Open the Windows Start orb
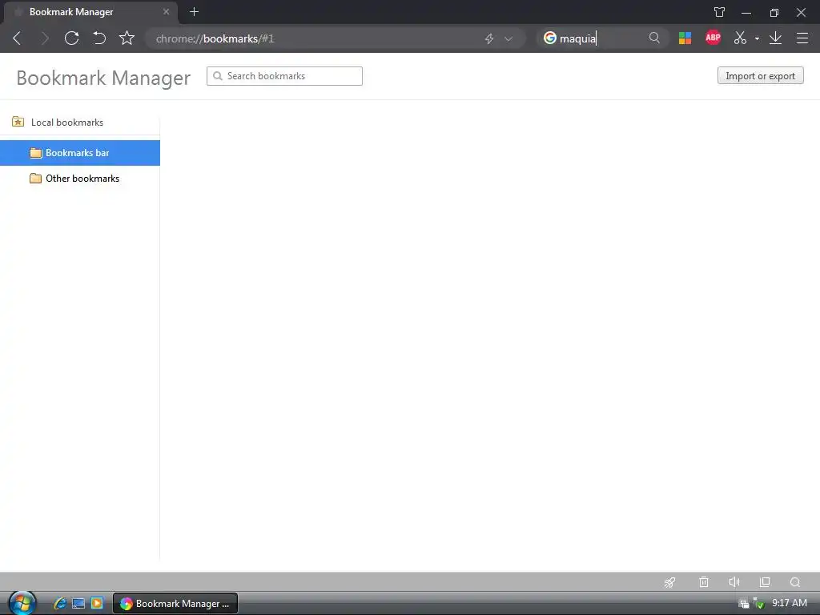This screenshot has height=615, width=820. click(x=22, y=604)
